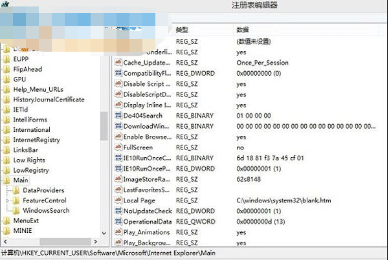The image size is (389, 260).
Task: Click the Once_Per_Session data value
Action: point(263,63)
